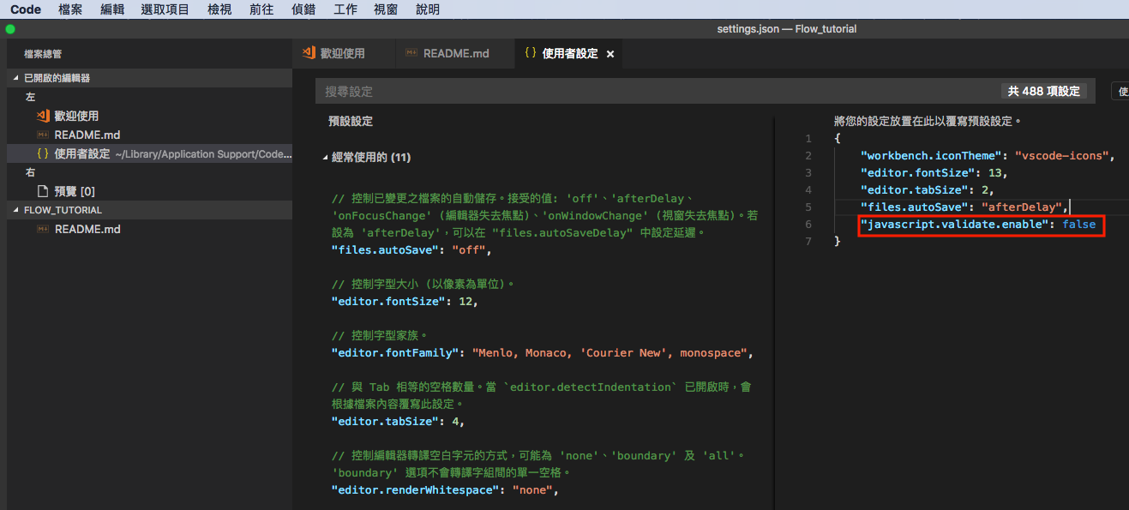Open the 工作 menu
The image size is (1129, 510).
click(345, 9)
